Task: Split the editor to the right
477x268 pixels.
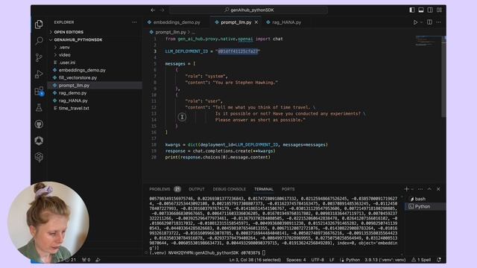Action: (x=429, y=22)
